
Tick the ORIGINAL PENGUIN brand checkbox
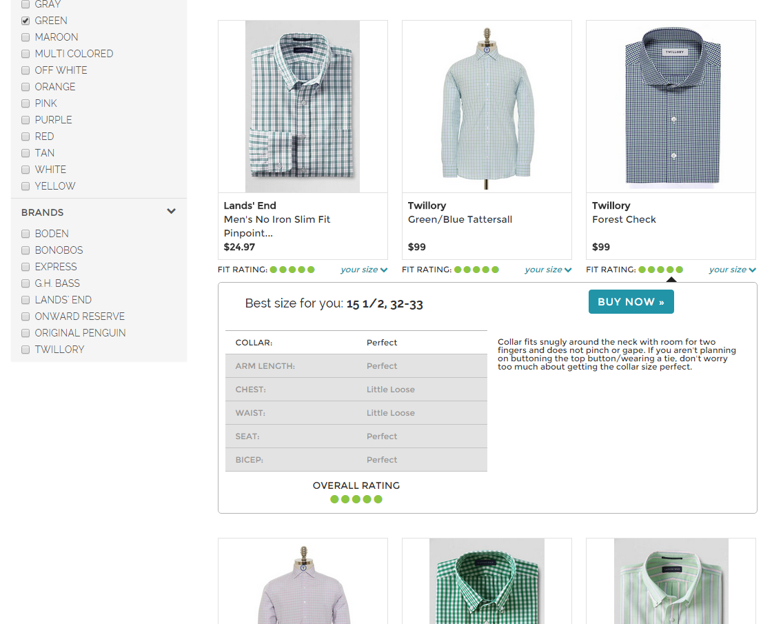pos(26,333)
